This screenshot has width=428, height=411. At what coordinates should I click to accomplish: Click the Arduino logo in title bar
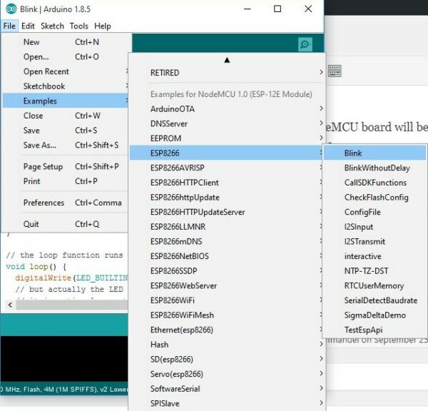pos(11,9)
